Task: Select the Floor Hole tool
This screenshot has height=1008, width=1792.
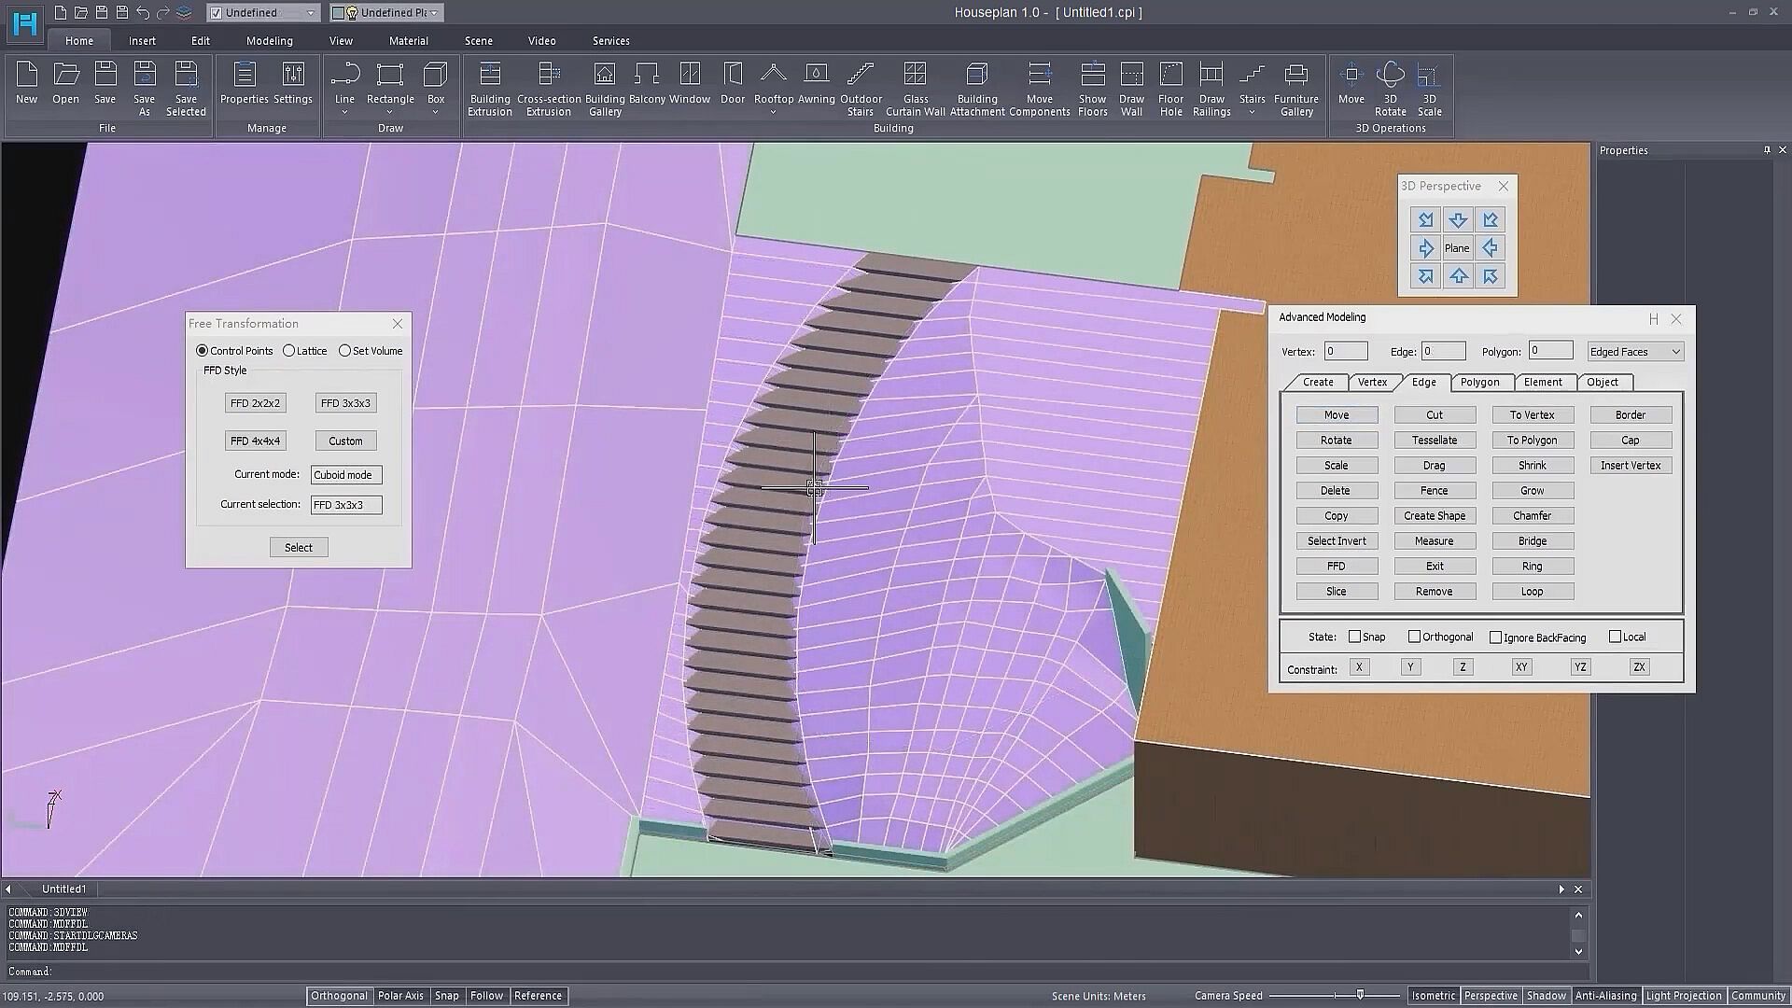Action: point(1170,75)
